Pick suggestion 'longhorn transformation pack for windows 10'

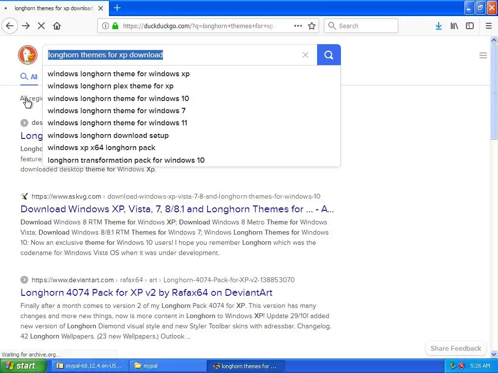(192, 160)
